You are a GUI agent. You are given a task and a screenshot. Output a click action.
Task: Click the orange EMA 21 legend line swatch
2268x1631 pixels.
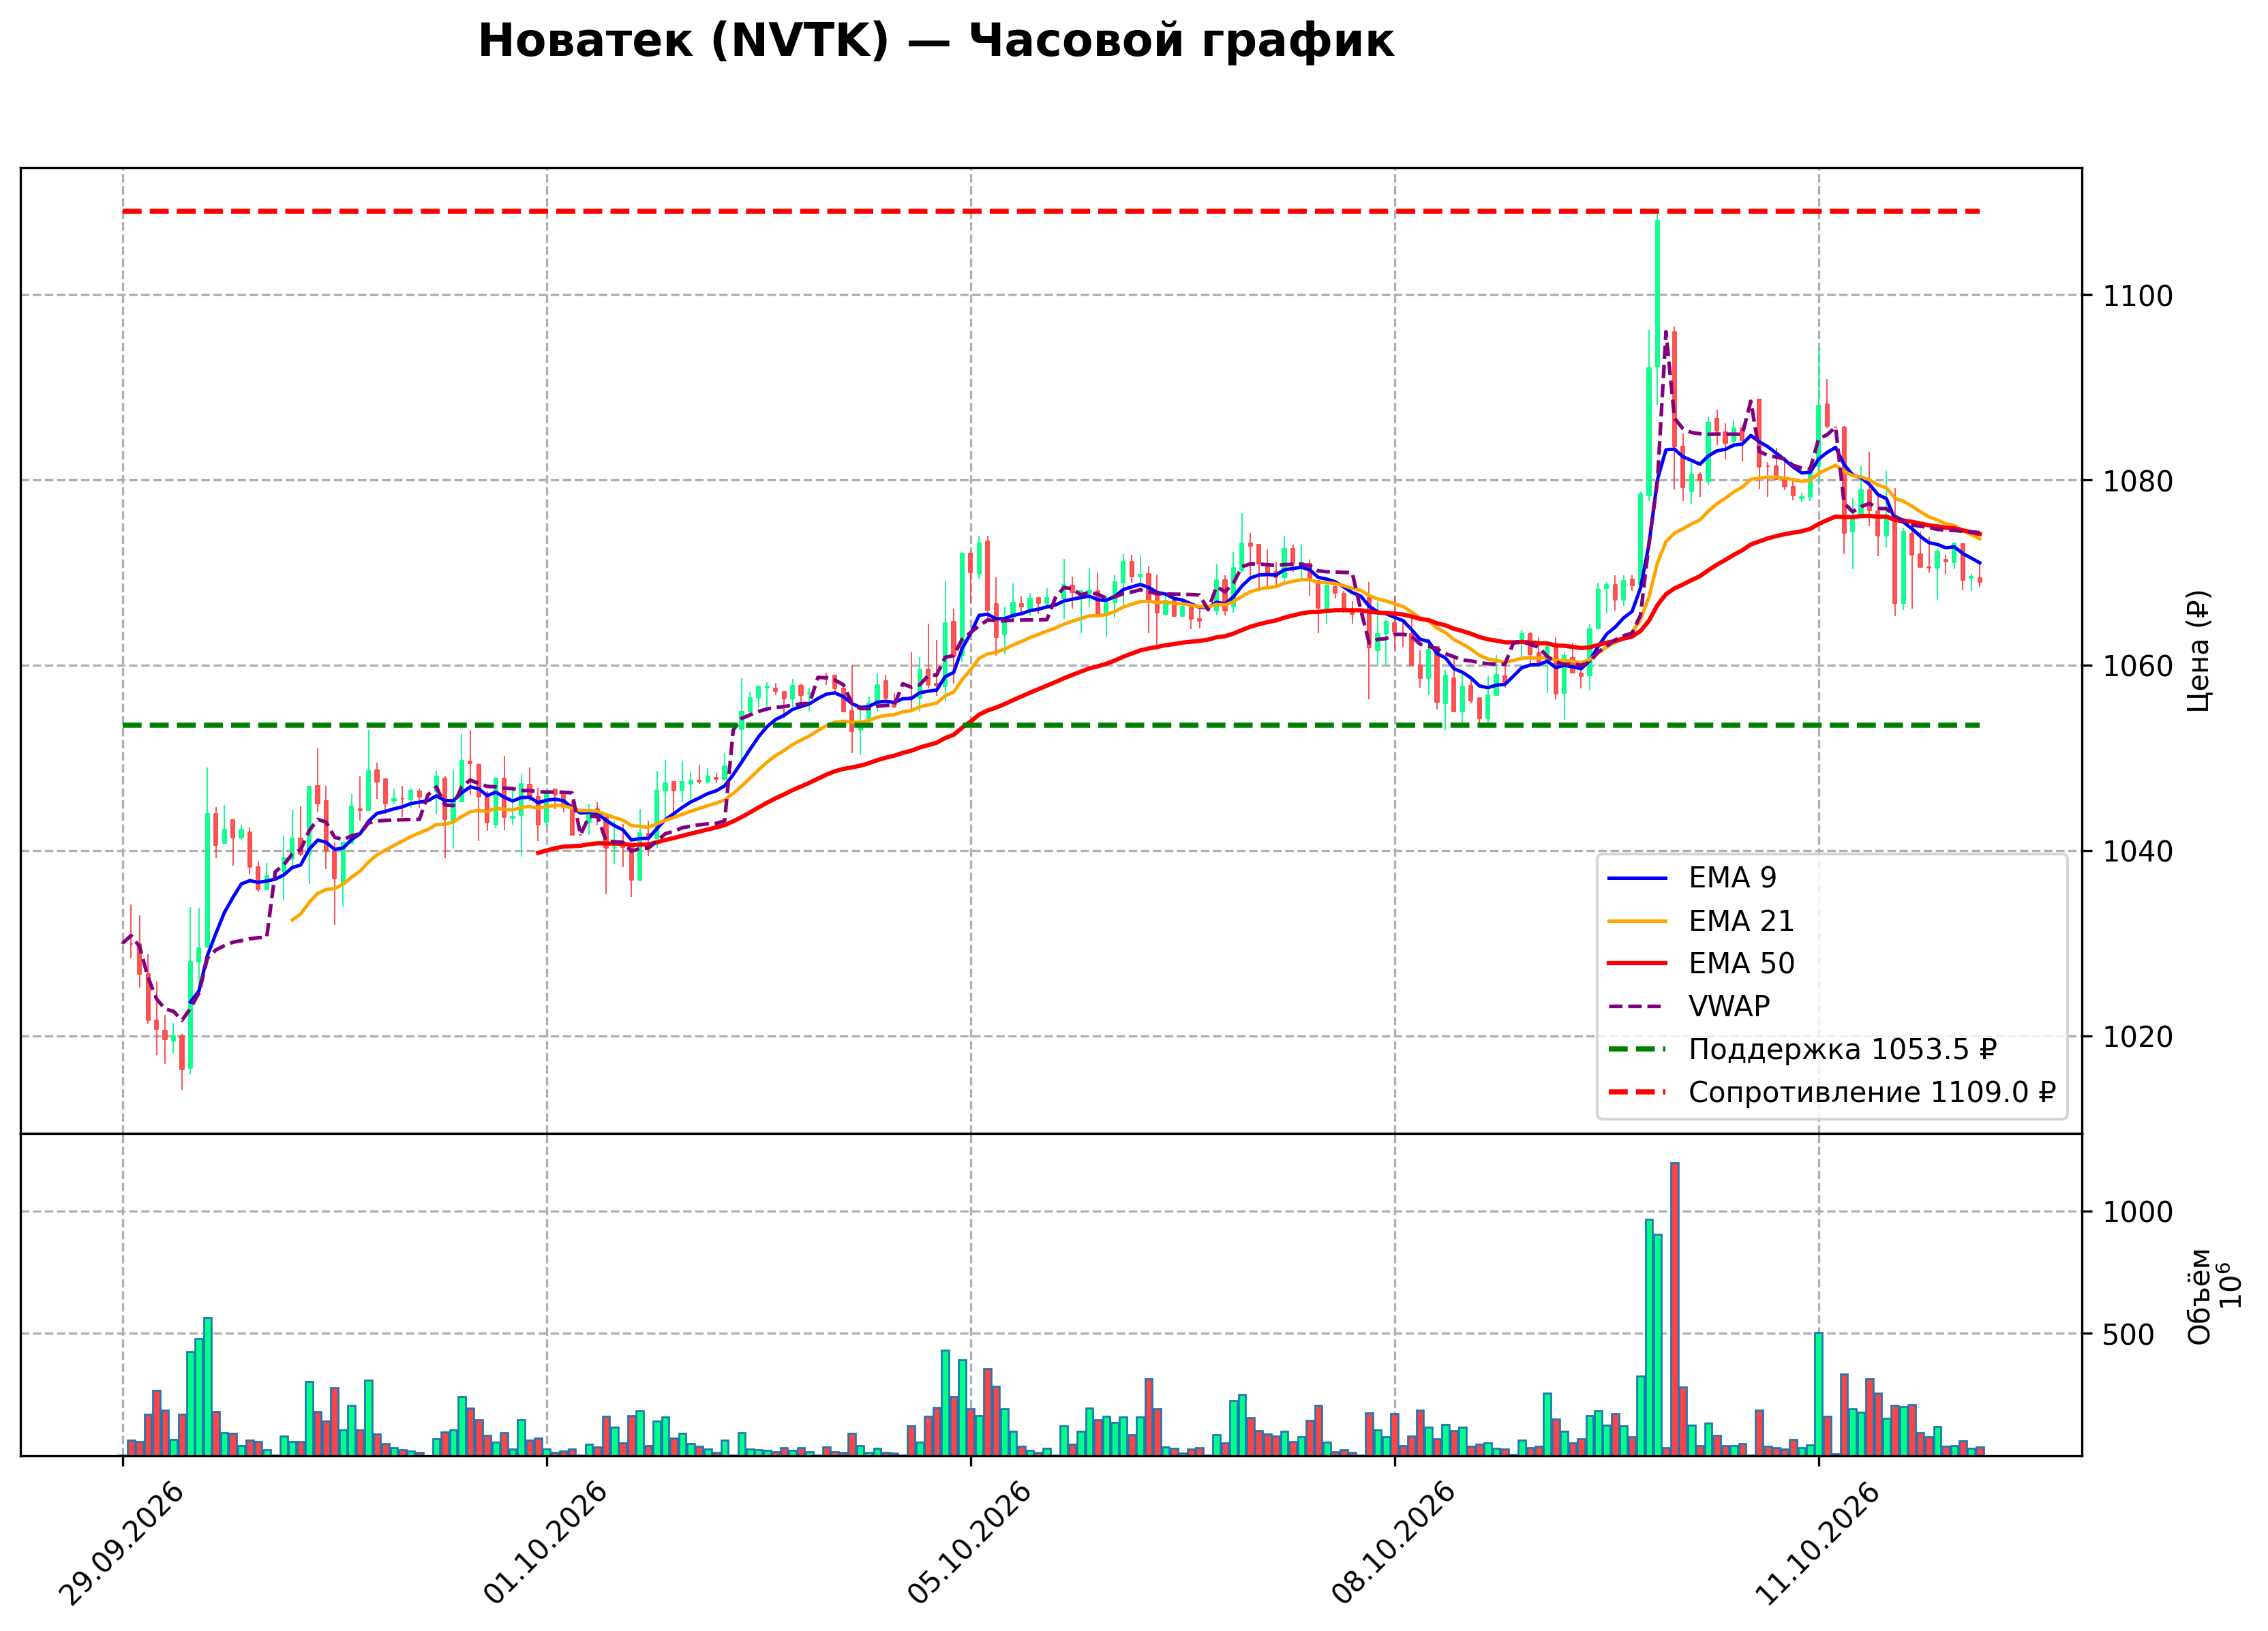pos(1637,922)
